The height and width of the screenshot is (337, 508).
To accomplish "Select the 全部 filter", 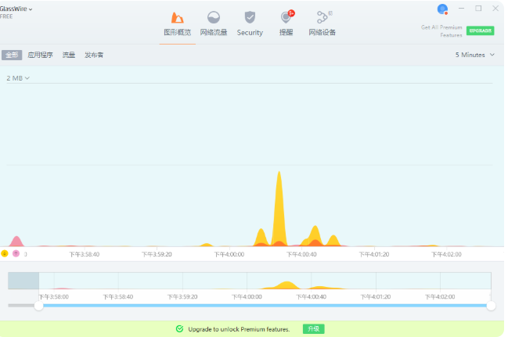I will (x=12, y=56).
